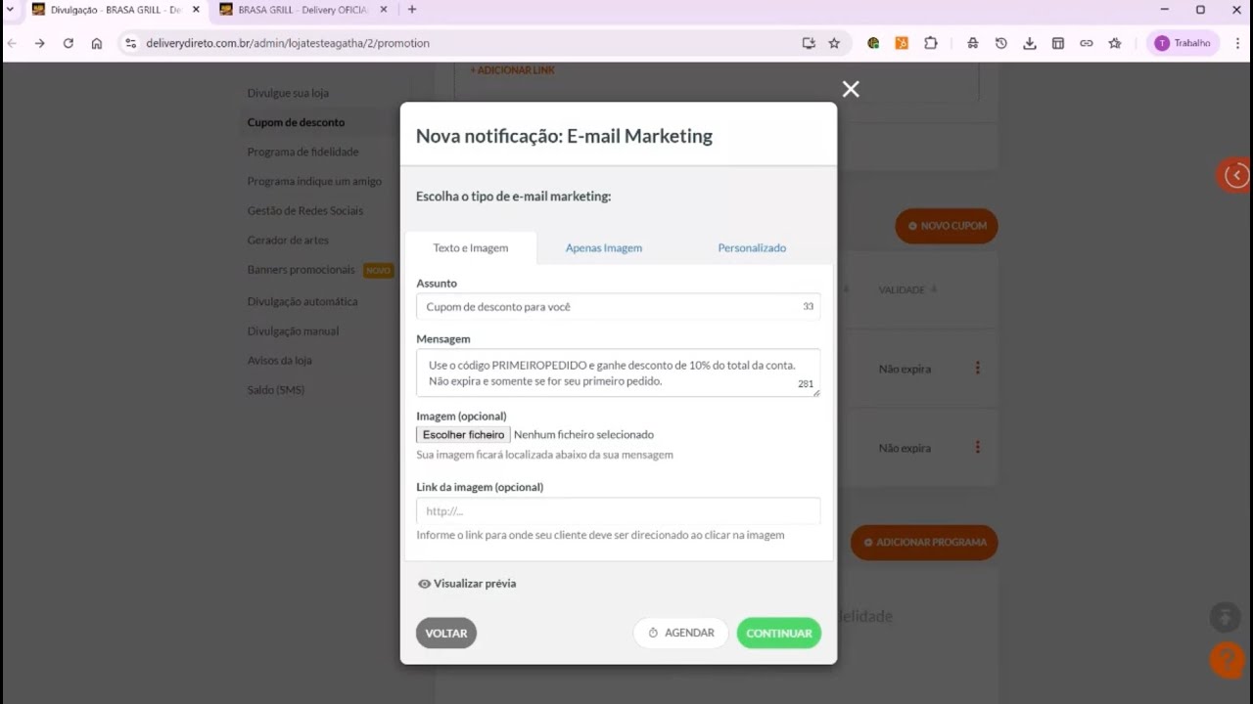This screenshot has height=704, width=1253.
Task: View site information icon beside the URL
Action: click(130, 43)
